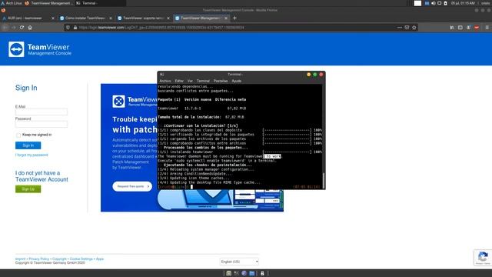Open the dock terminal icon

[236, 274]
